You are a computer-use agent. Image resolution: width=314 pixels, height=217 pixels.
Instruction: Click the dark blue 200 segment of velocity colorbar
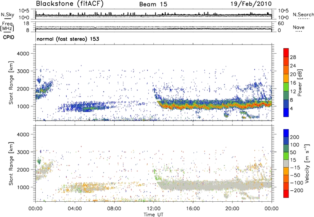tap(286, 133)
